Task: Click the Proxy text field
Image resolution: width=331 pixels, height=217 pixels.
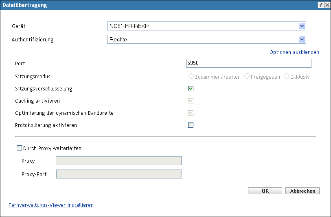Action: point(118,161)
